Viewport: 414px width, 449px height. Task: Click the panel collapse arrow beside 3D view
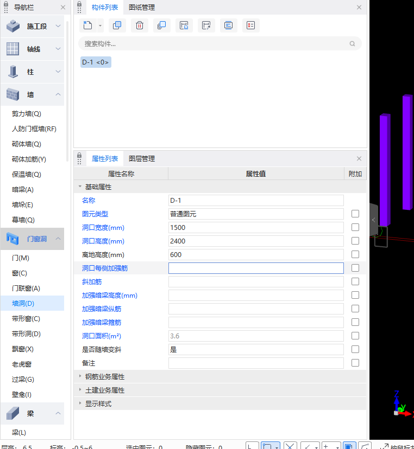pos(374,220)
